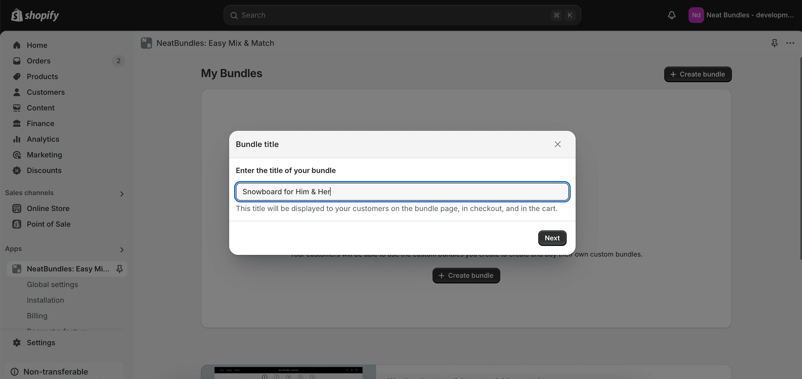The image size is (802, 379).
Task: Focus the bundle title input field
Action: click(x=402, y=191)
